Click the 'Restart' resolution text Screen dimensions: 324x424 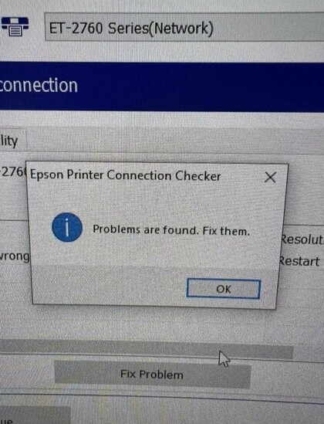coord(299,262)
